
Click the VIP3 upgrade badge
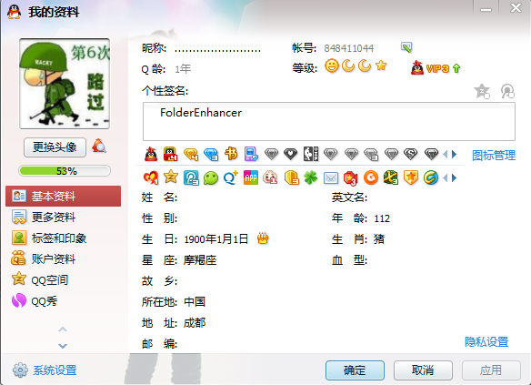(436, 68)
